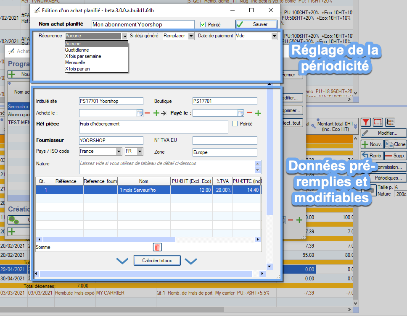Image resolution: width=407 pixels, height=316 pixels.
Task: Click right chevron beside Calculer totaux
Action: (x=191, y=261)
